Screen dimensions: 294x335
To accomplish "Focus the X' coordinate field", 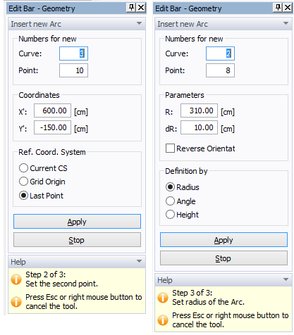I will (x=52, y=110).
